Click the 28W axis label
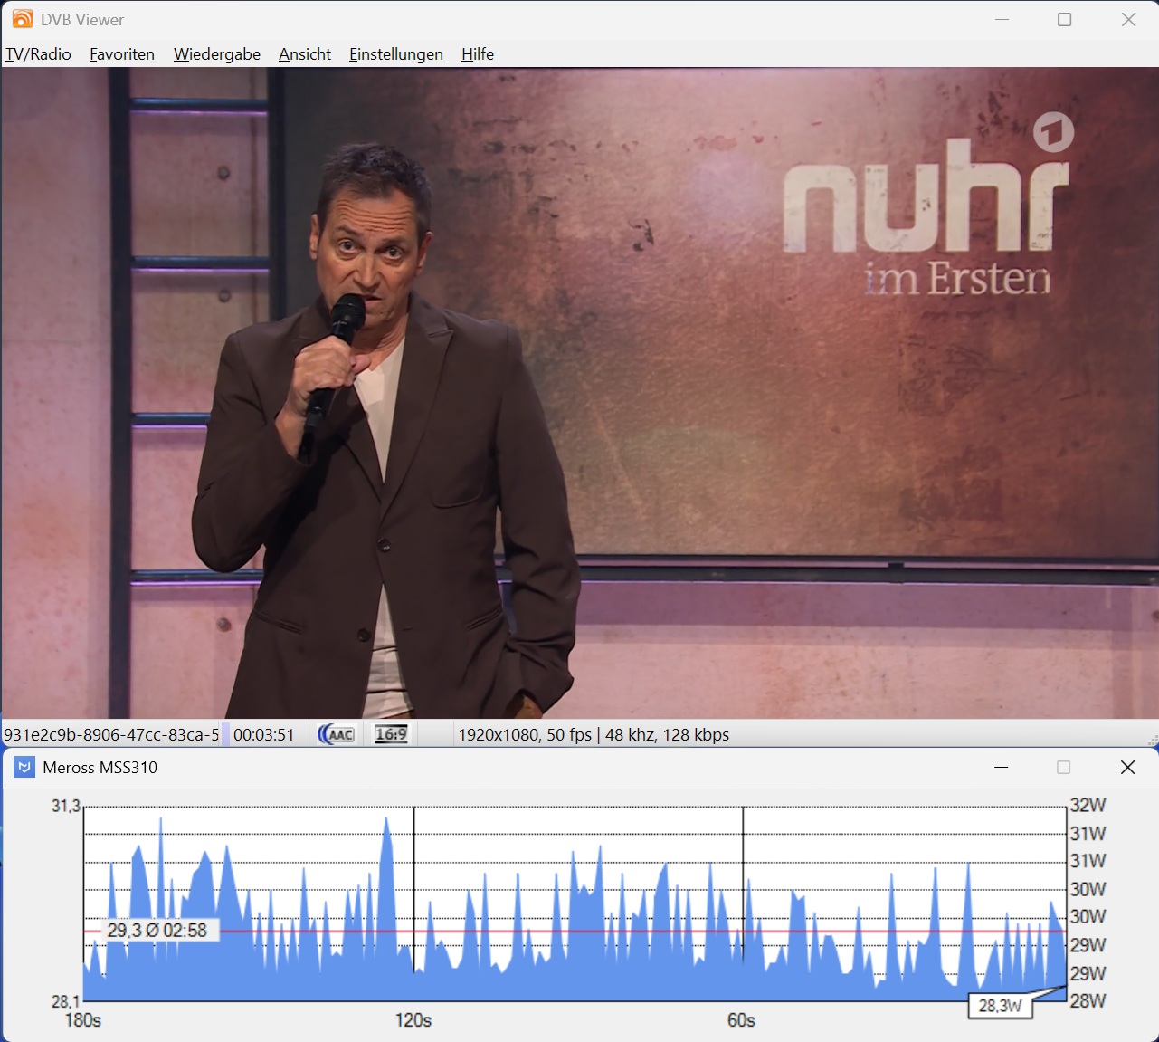The height and width of the screenshot is (1042, 1159). (1088, 1000)
